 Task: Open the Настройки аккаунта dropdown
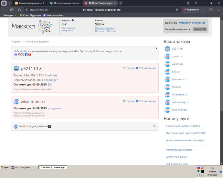pos(178,29)
